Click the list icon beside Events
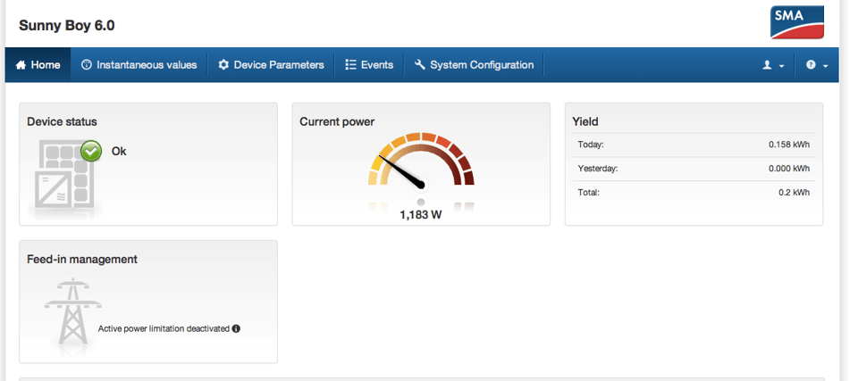 click(350, 65)
